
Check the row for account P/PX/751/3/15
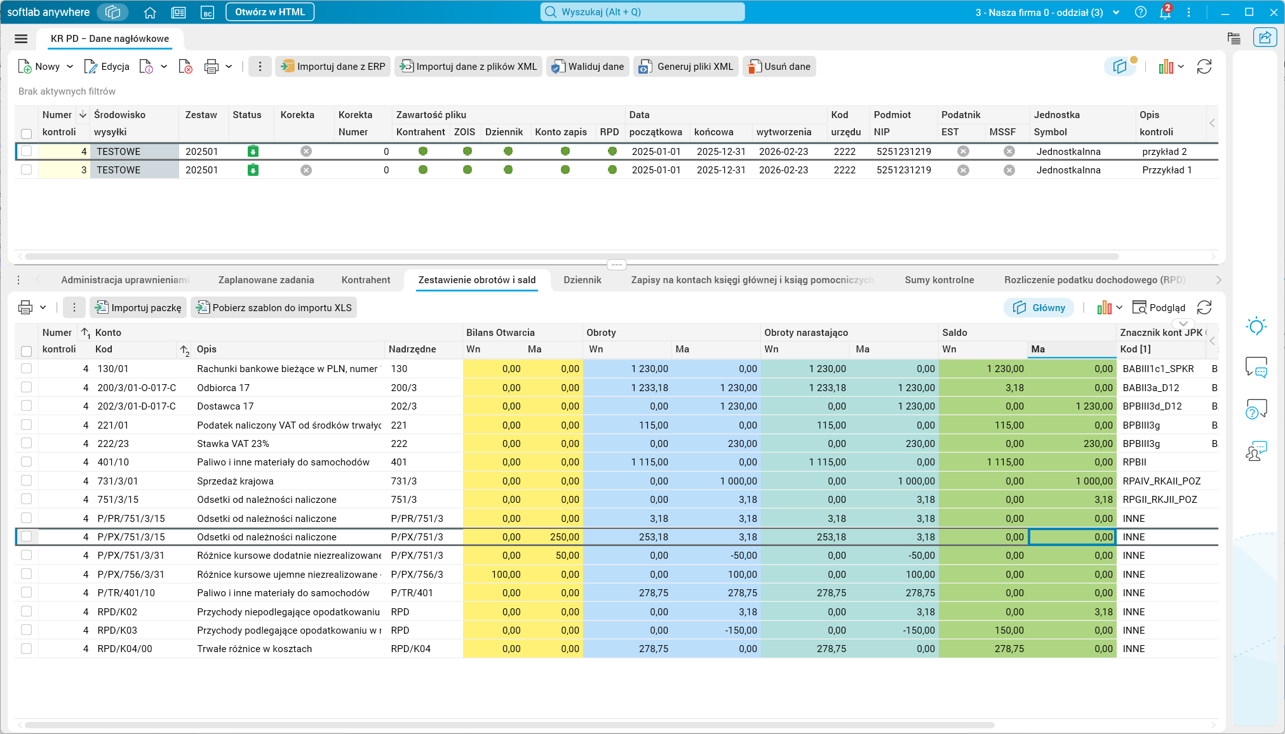click(26, 537)
